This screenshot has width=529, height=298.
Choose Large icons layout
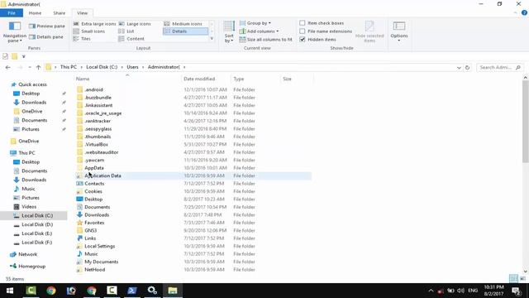tap(135, 24)
